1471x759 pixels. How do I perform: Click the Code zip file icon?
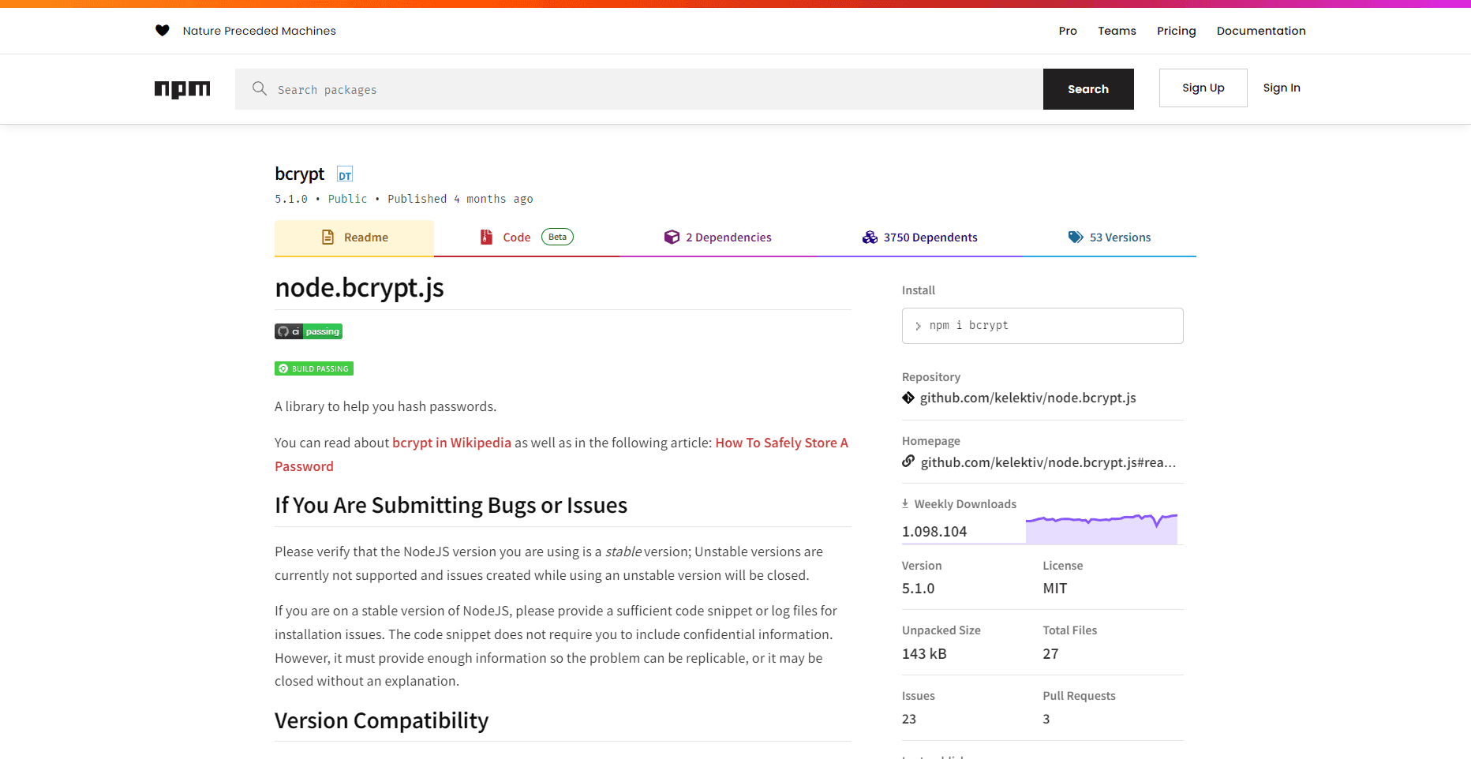coord(487,237)
